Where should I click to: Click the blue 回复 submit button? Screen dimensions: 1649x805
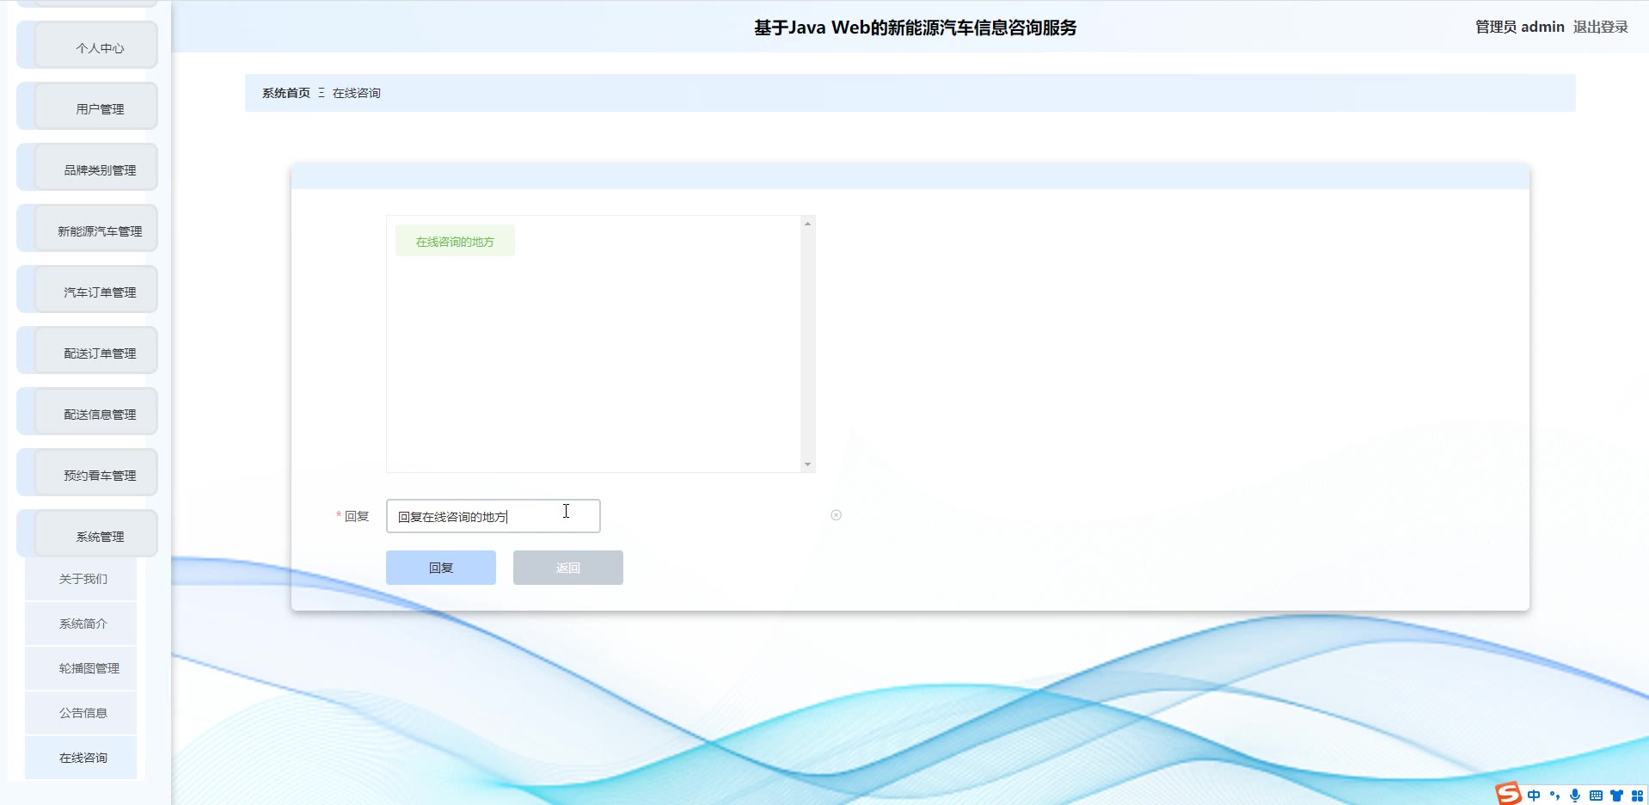coord(441,568)
